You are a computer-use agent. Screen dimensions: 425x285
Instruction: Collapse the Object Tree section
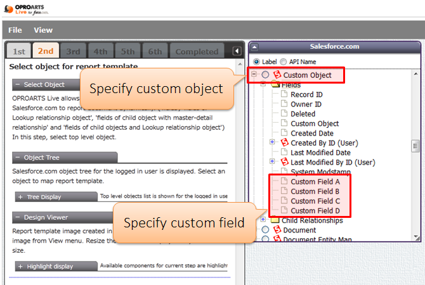18,158
